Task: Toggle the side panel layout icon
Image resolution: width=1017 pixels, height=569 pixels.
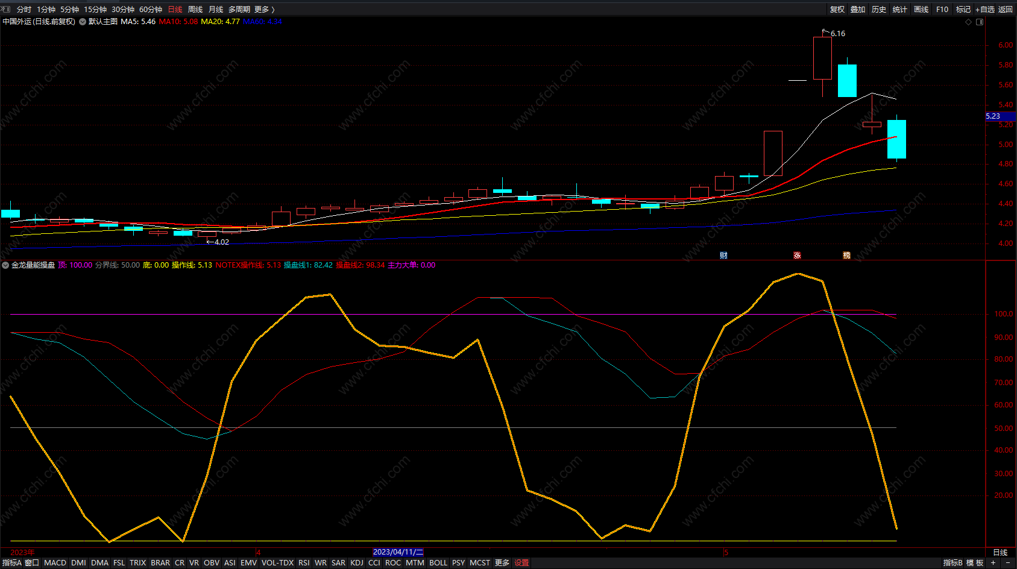Action: pyautogui.click(x=980, y=22)
